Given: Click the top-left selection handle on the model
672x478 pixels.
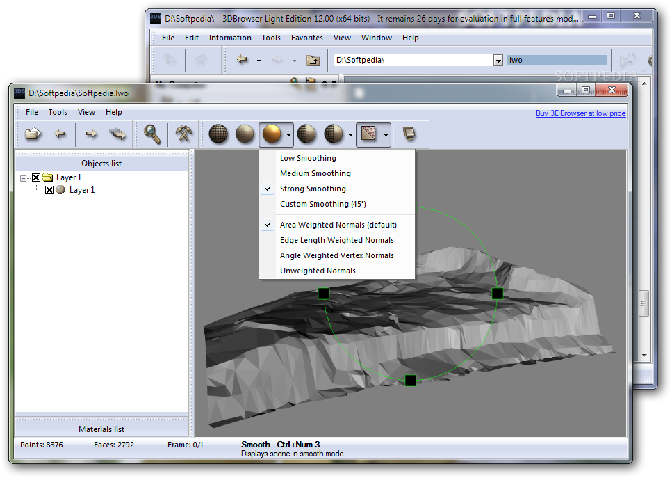Looking at the screenshot, I should 324,294.
